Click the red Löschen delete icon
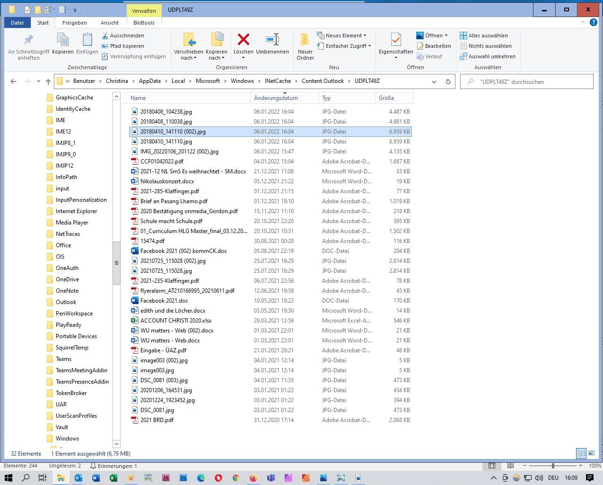Image resolution: width=603 pixels, height=485 pixels. point(243,40)
